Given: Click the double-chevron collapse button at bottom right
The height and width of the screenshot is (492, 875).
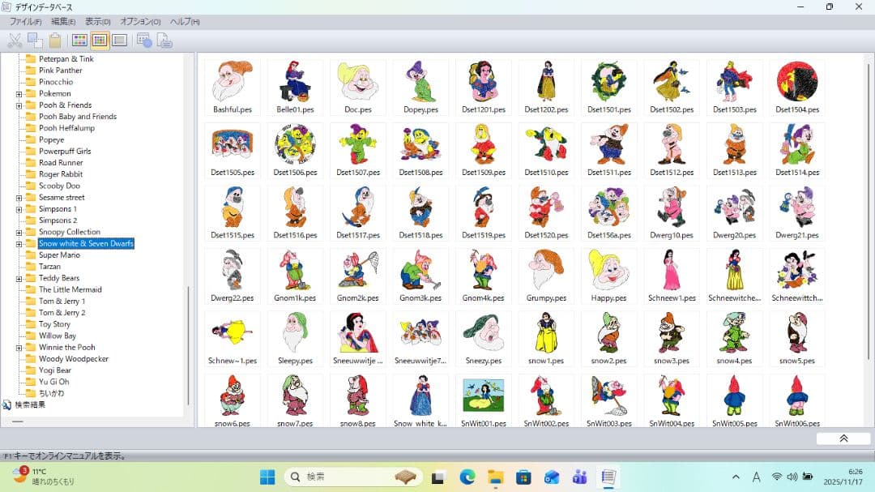Looking at the screenshot, I should click(x=843, y=438).
